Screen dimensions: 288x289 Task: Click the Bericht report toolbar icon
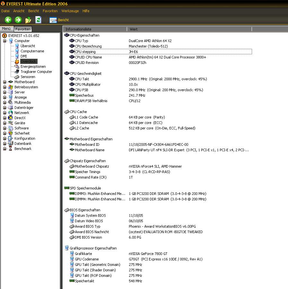click(x=53, y=20)
